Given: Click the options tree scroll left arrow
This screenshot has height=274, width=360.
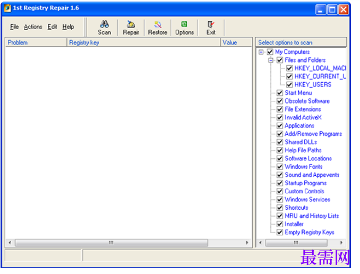Looking at the screenshot, I should point(260,243).
